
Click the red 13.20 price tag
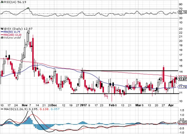coord(182,77)
